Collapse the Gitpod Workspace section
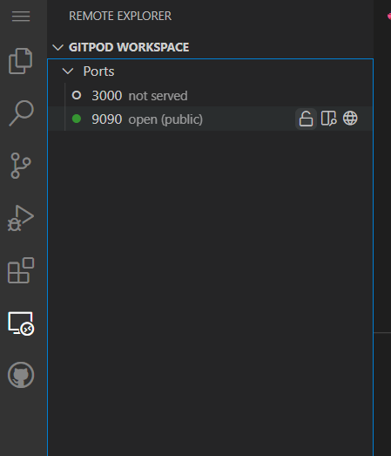391x456 pixels. click(x=57, y=47)
